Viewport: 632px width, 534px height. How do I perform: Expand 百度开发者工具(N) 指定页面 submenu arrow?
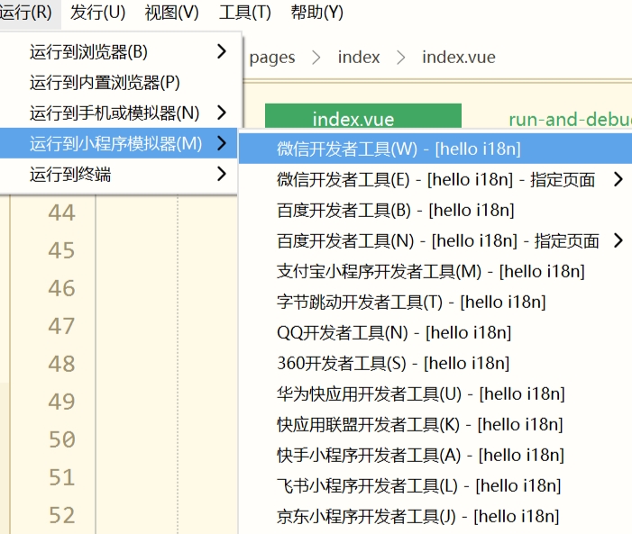point(618,240)
